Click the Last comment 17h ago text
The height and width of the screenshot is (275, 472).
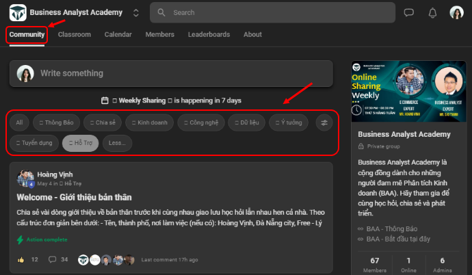pos(170,260)
